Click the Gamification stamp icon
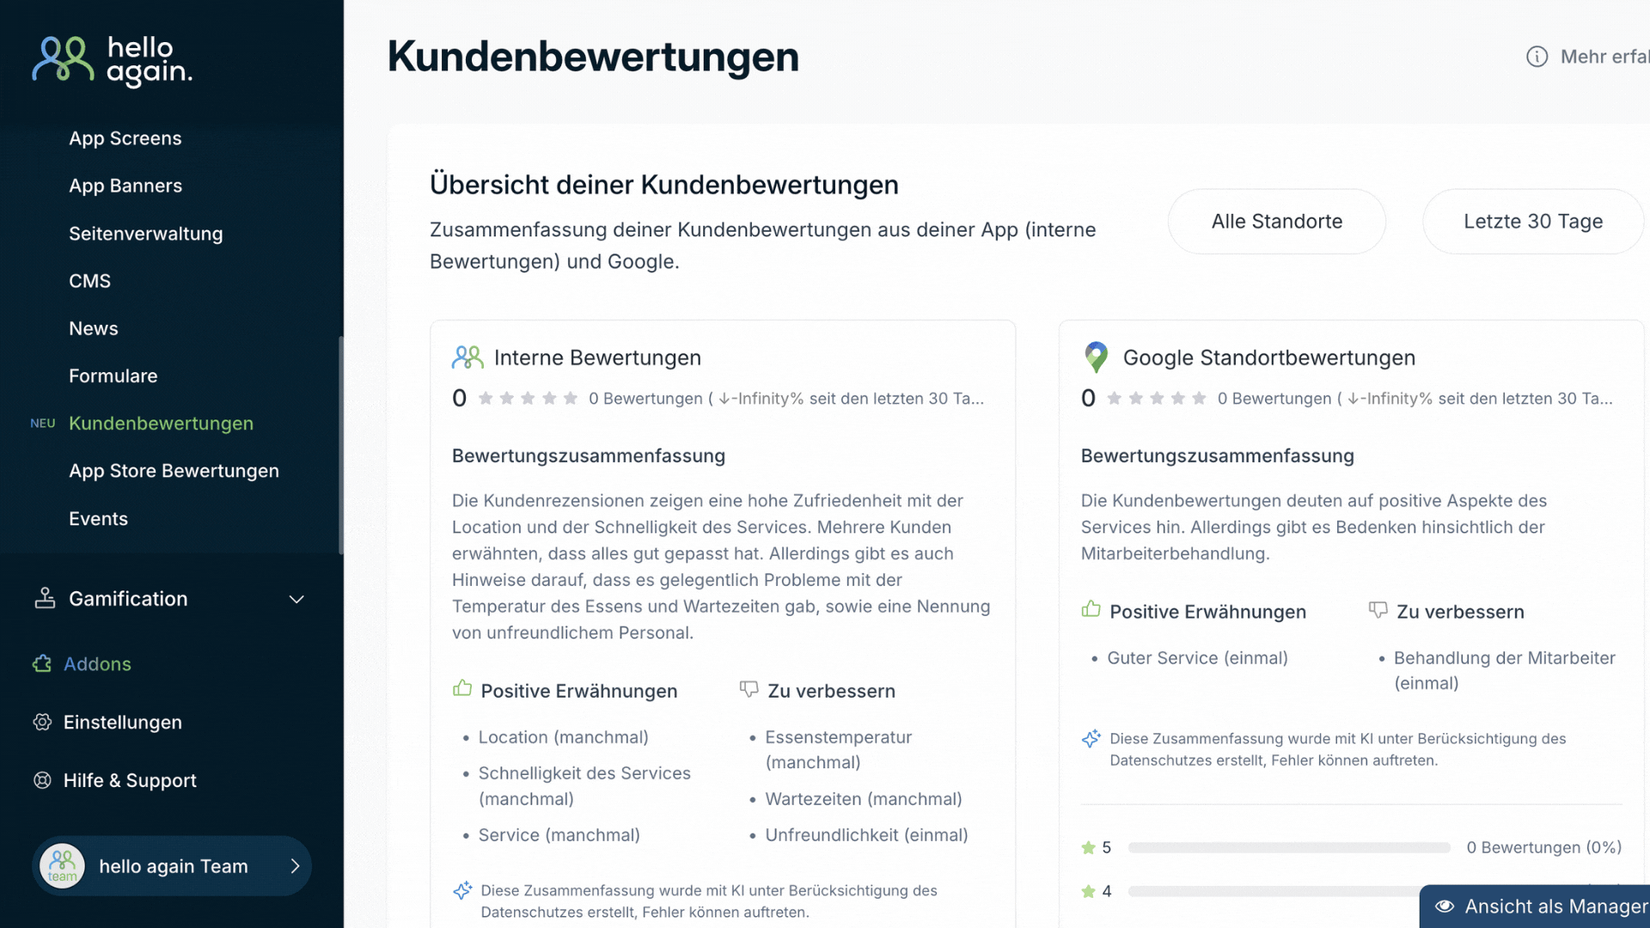 coord(45,598)
